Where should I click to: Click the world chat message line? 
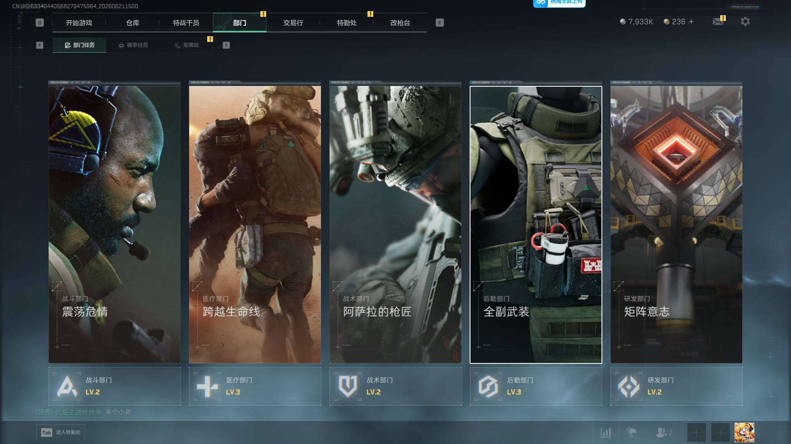(x=84, y=412)
